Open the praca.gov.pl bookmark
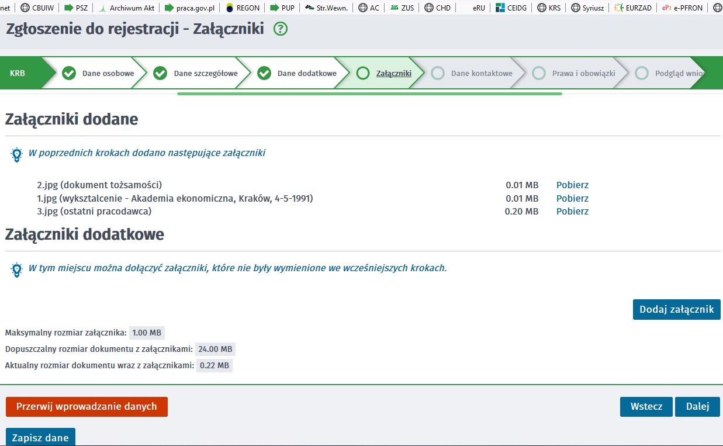This screenshot has width=723, height=446. tap(189, 8)
